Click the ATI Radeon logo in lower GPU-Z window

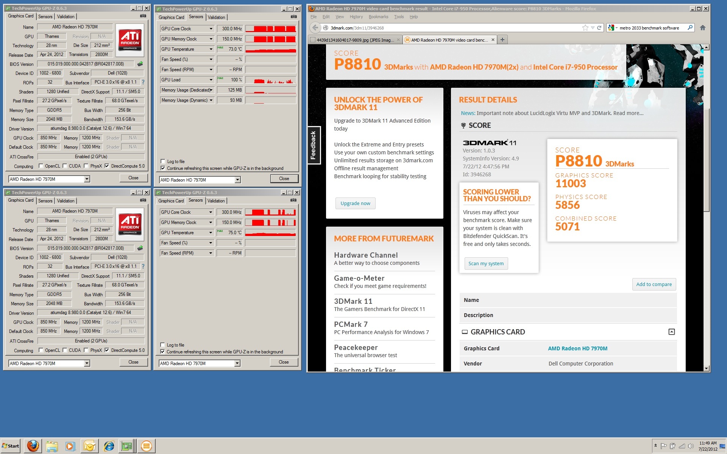click(x=130, y=224)
